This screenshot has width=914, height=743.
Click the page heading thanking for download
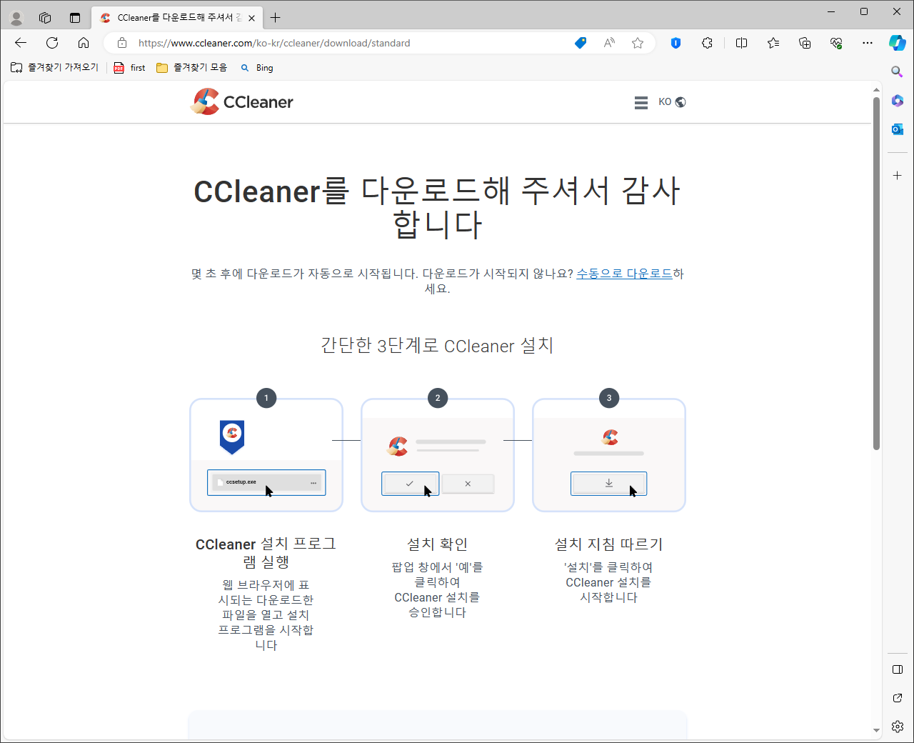pos(437,207)
